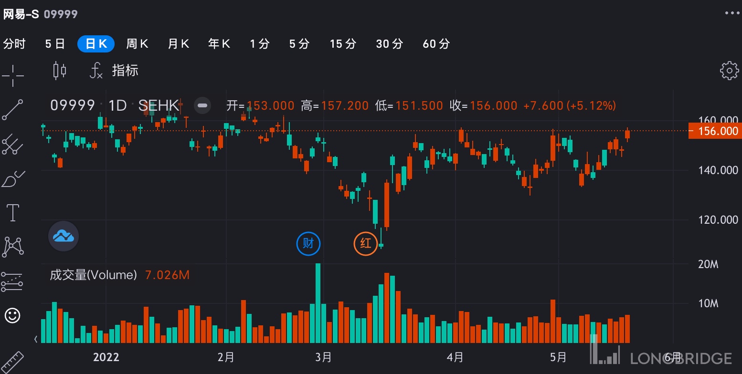
Task: Switch to 周K weekly chart
Action: pos(137,44)
